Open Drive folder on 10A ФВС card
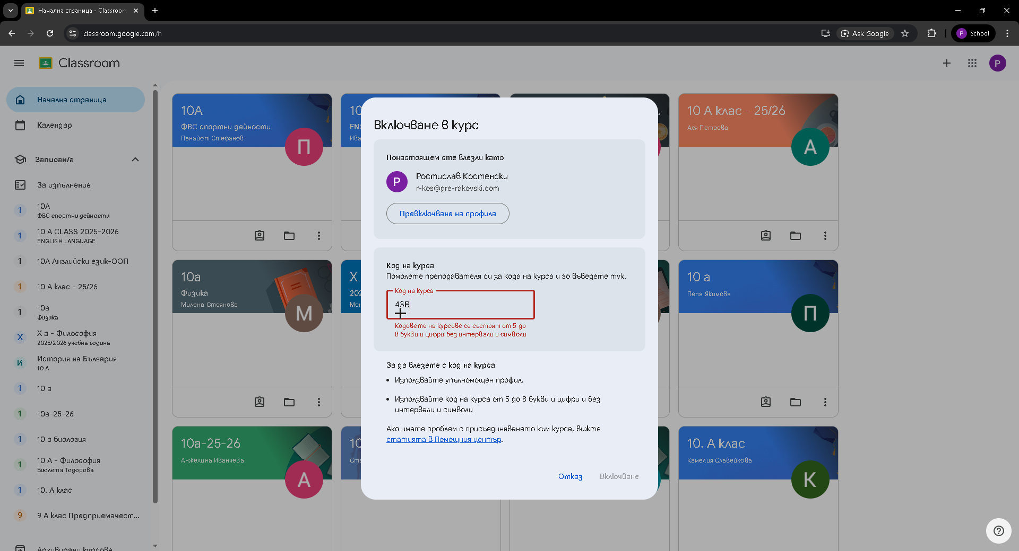The image size is (1019, 551). click(x=289, y=236)
